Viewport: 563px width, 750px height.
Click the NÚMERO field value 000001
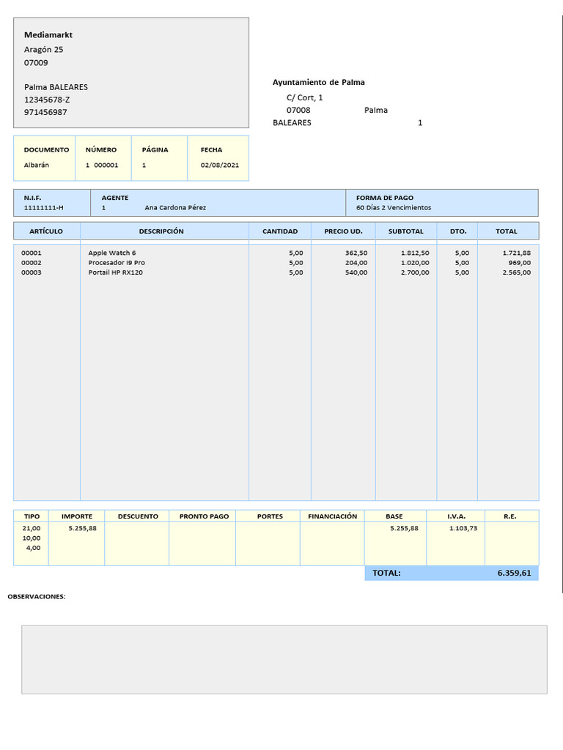[x=106, y=165]
